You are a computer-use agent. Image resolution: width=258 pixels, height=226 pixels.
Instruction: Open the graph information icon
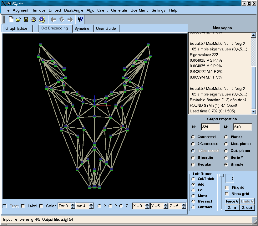42,19
